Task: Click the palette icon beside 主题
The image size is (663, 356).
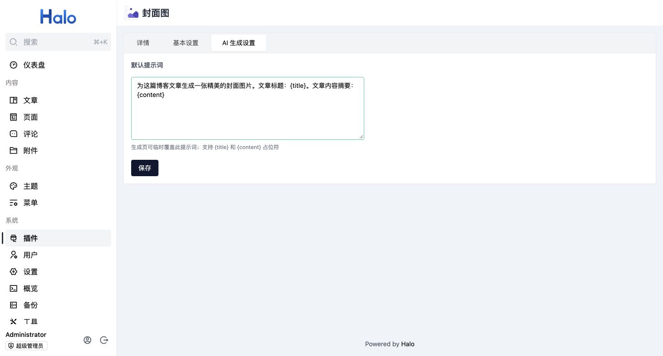Action: point(14,186)
